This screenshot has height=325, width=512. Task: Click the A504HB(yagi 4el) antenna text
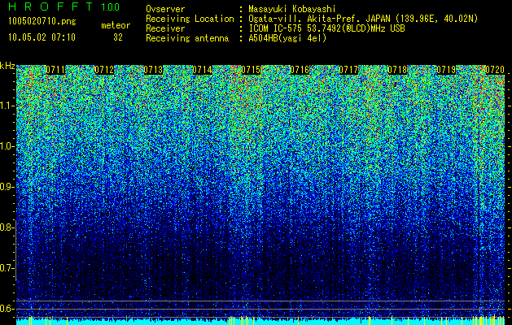tap(287, 38)
